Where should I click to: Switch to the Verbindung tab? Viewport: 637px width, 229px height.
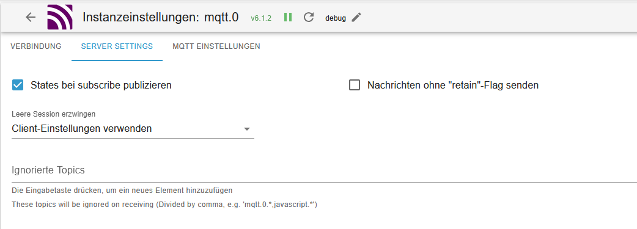click(35, 46)
